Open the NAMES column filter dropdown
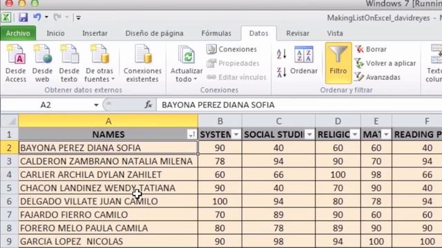 pos(191,135)
